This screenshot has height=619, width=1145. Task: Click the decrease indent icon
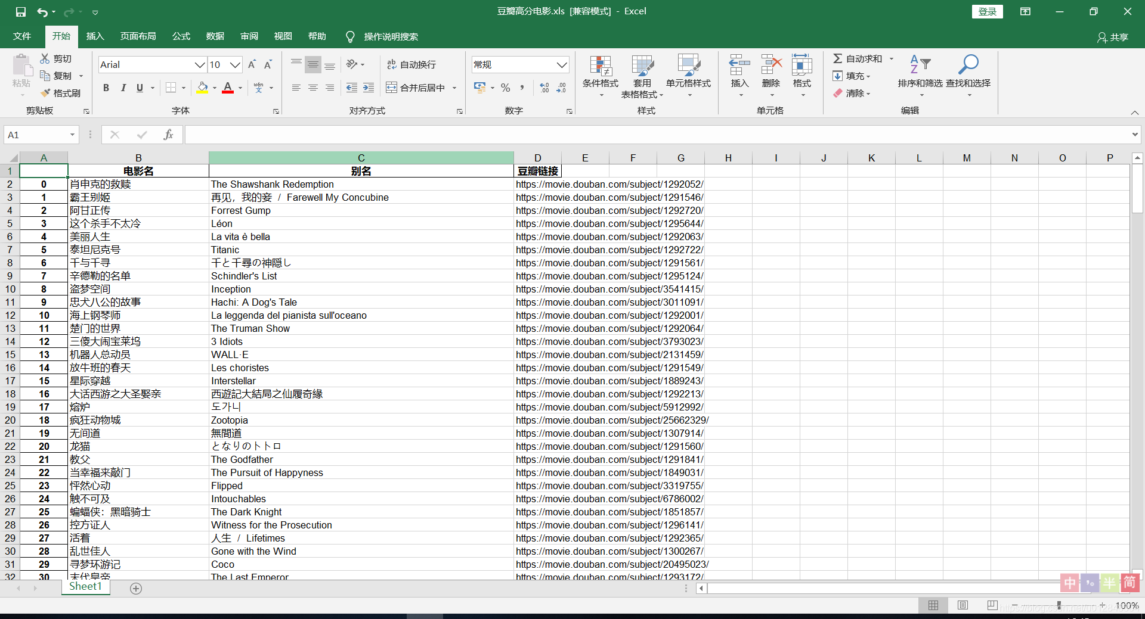[352, 88]
